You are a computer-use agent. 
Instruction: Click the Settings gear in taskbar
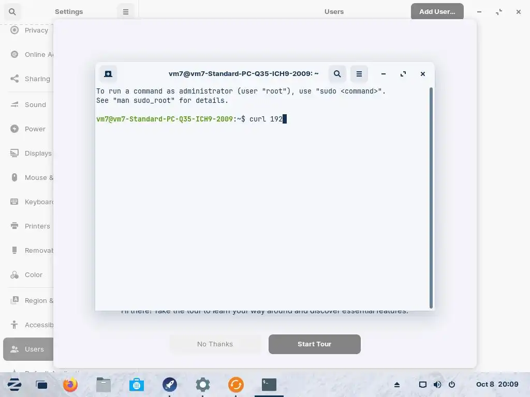[203, 385]
